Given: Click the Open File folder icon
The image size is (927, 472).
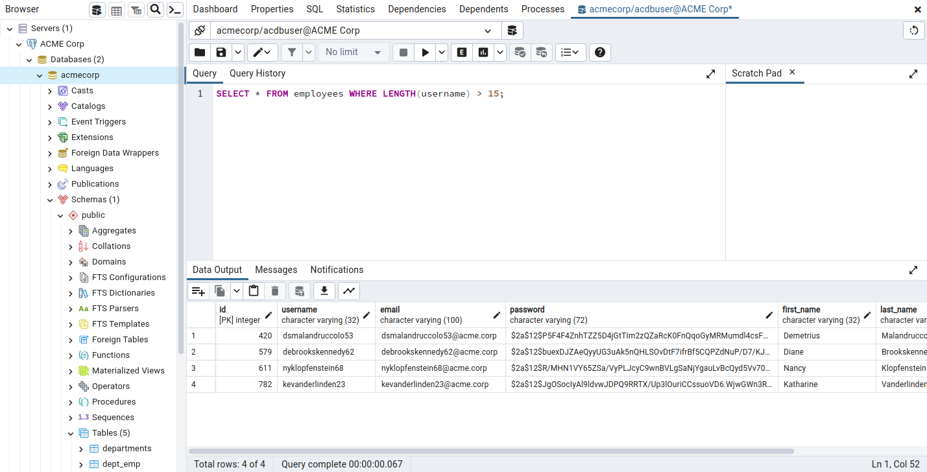Looking at the screenshot, I should [200, 53].
